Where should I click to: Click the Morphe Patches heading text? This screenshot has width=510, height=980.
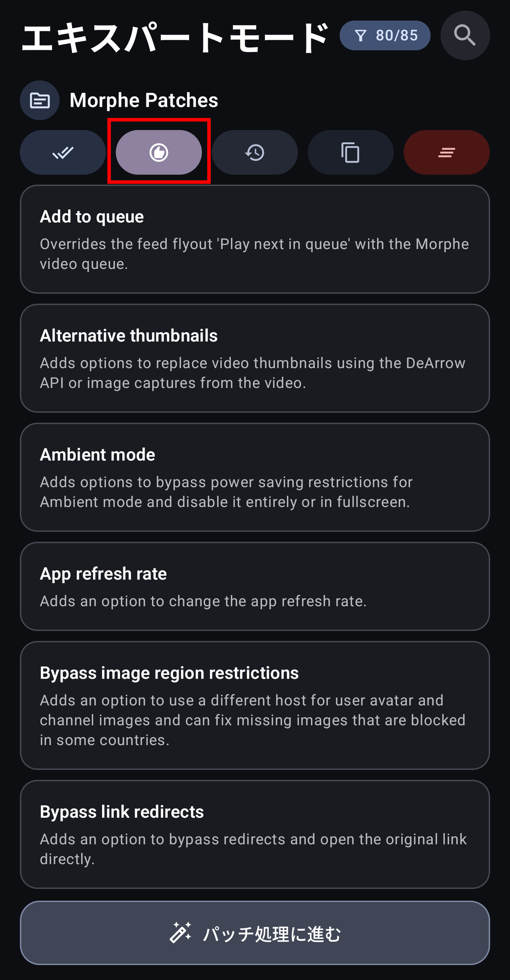point(144,100)
